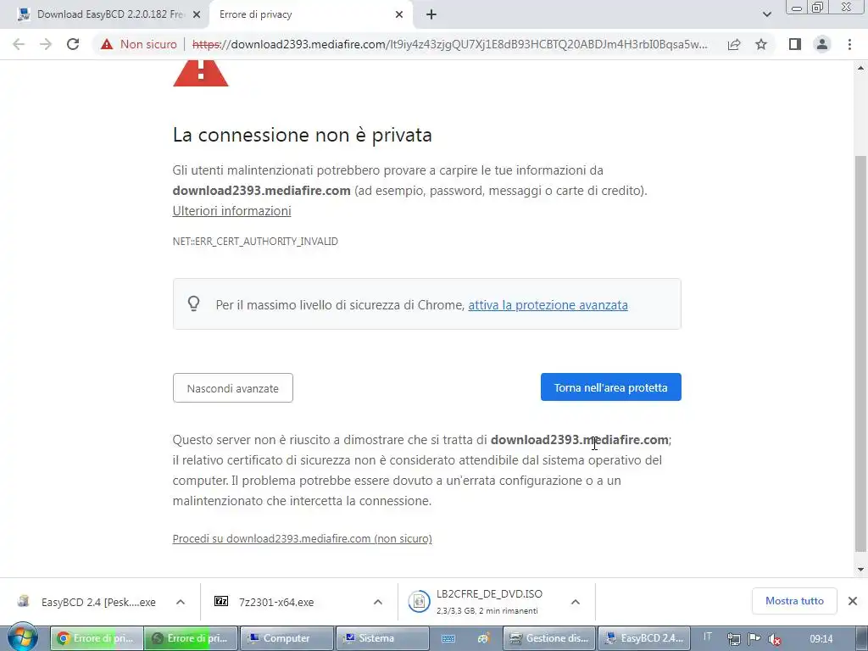868x651 pixels.
Task: Open the Action Center flag icon
Action: click(754, 639)
